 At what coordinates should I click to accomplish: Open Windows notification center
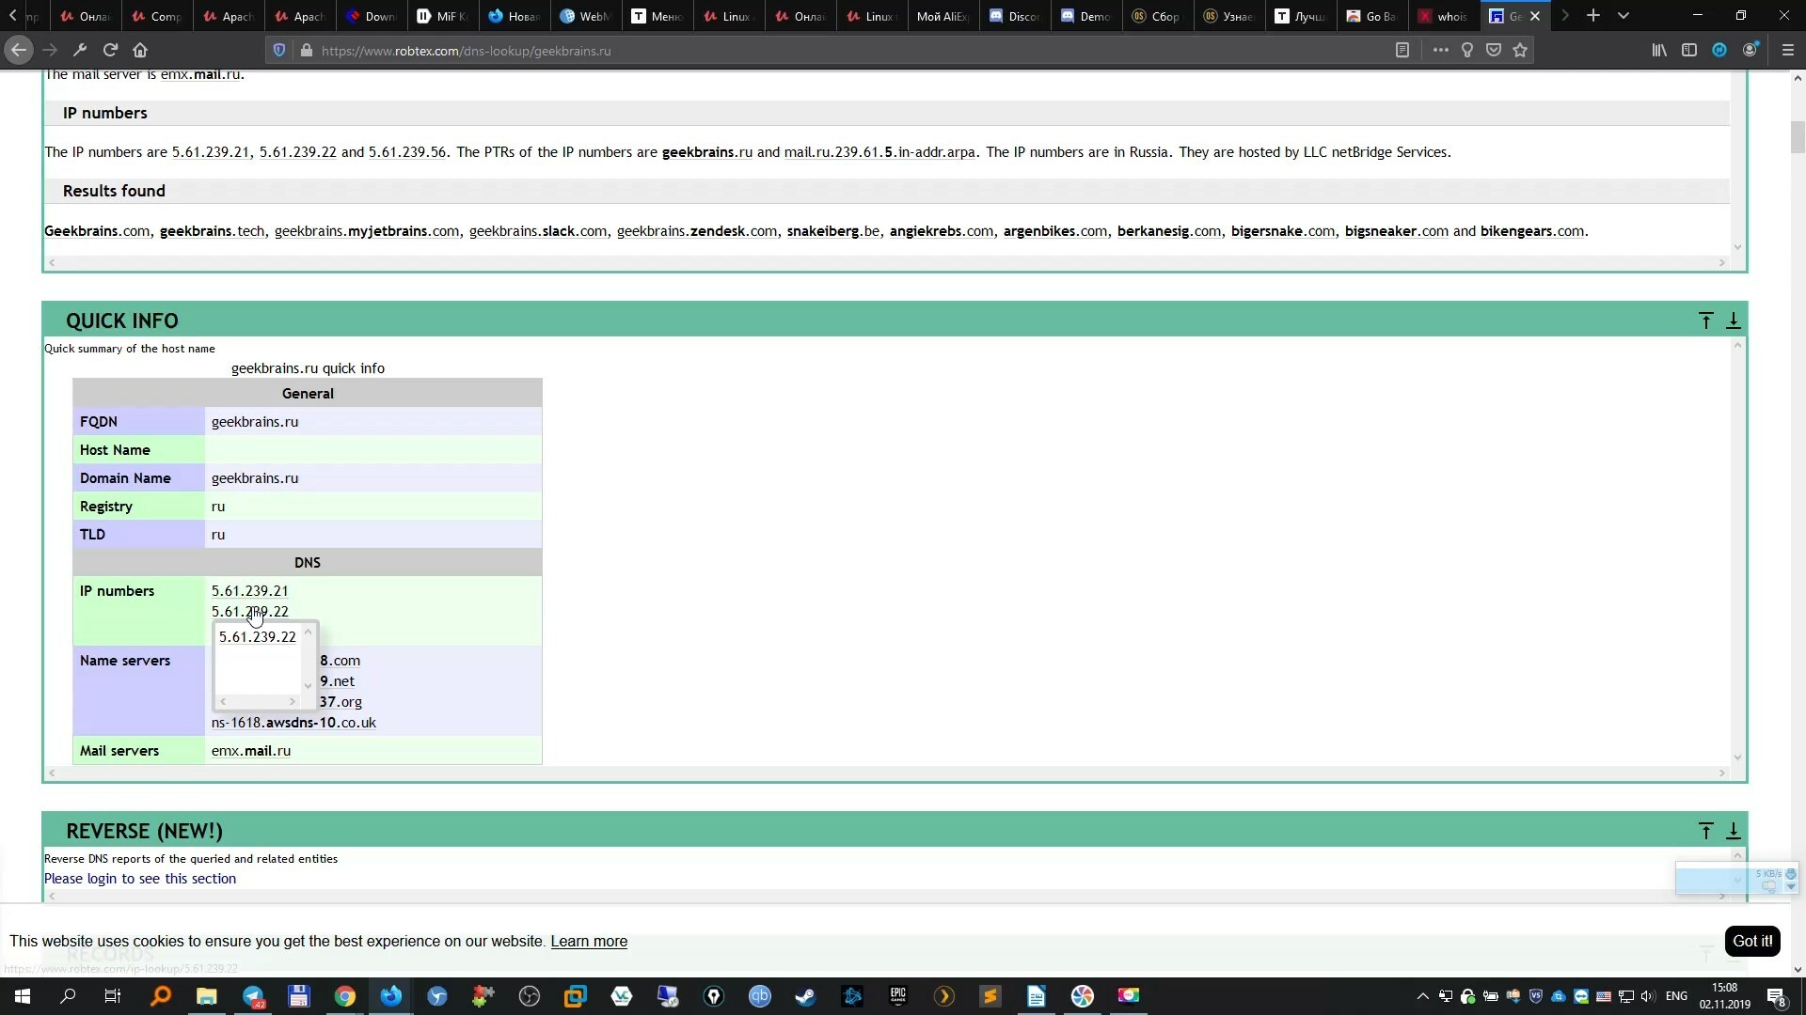point(1776,996)
